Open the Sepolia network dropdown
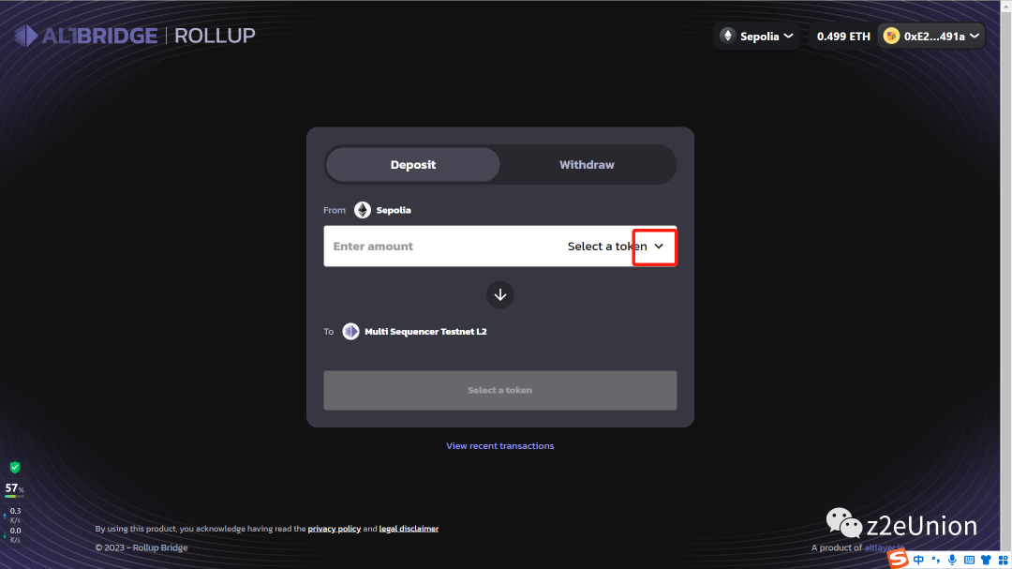The width and height of the screenshot is (1012, 569). [x=757, y=36]
